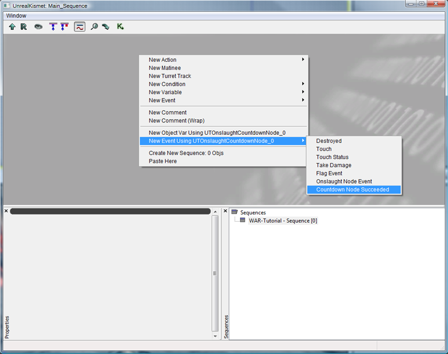Pick the Destroyed event
Viewport: 448px width, 354px height.
(354, 141)
